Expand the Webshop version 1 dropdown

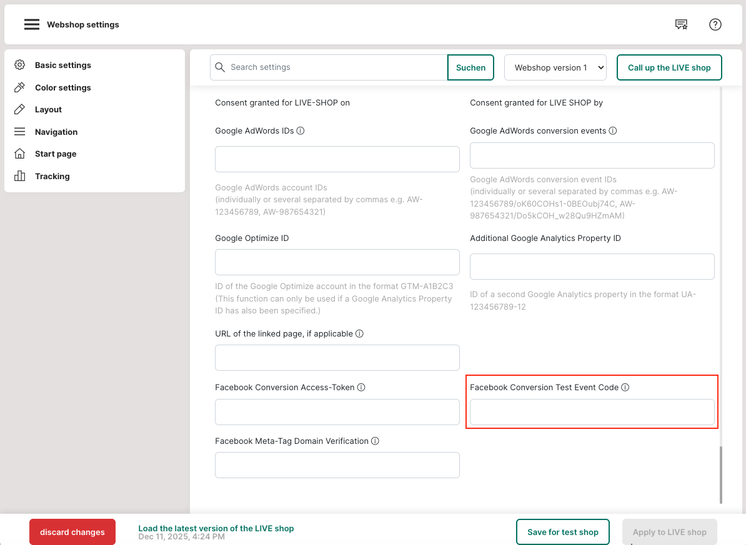[555, 67]
